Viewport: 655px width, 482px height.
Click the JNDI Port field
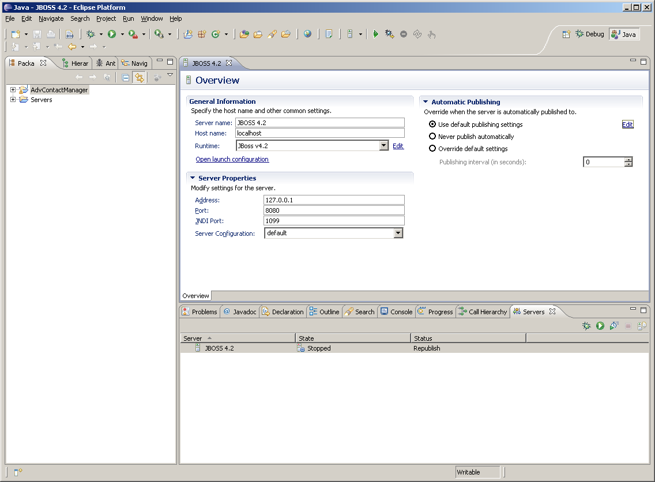coord(334,221)
